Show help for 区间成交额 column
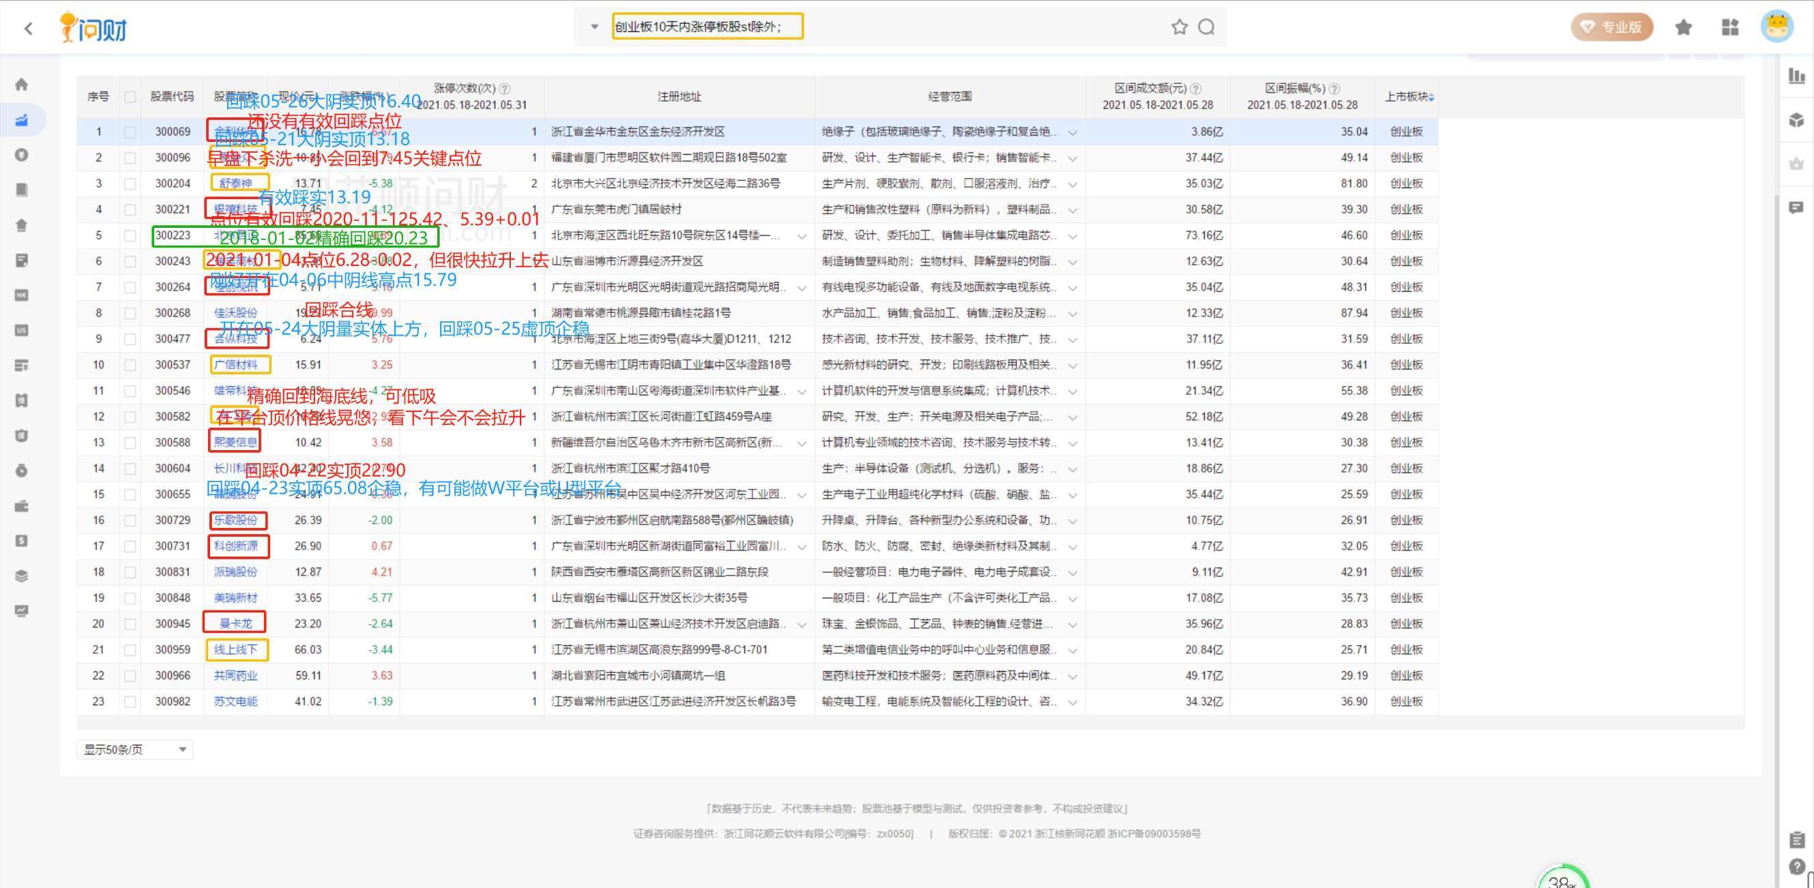The width and height of the screenshot is (1814, 888). [1196, 89]
